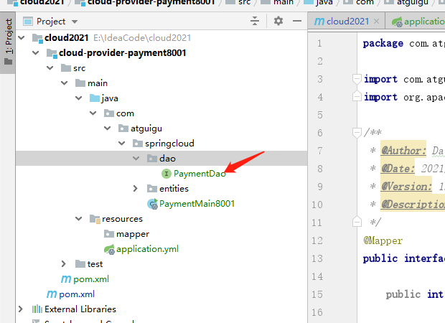Expand the entities package

click(x=136, y=189)
